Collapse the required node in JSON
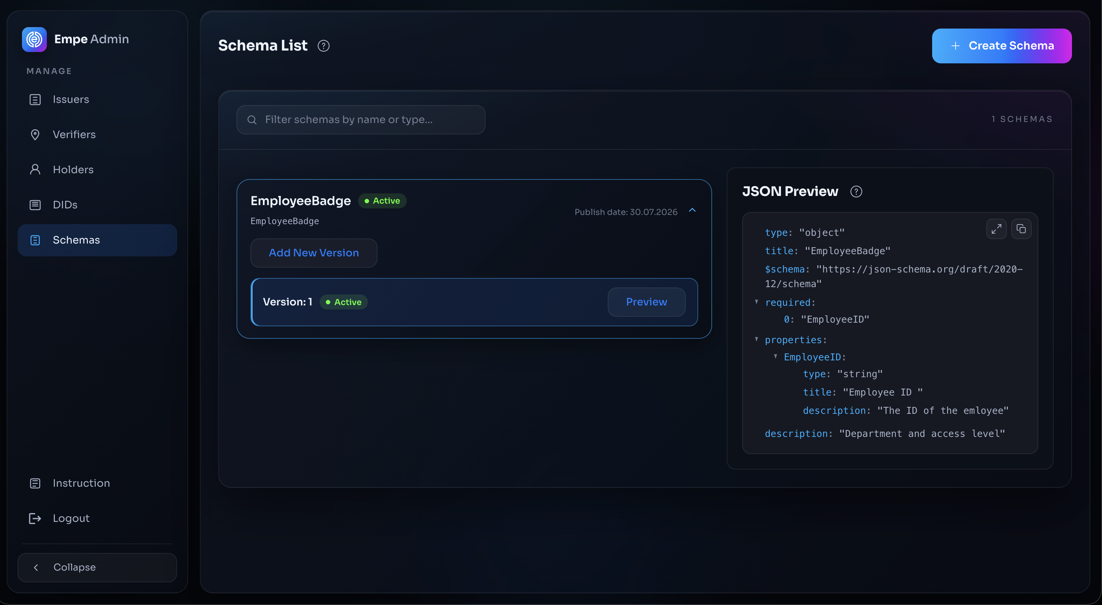 coord(756,302)
